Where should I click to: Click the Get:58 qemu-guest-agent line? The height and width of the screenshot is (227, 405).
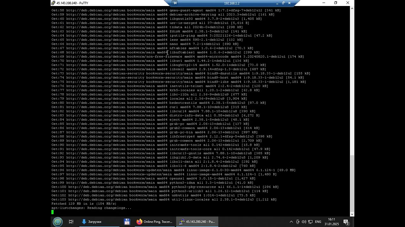(x=166, y=10)
